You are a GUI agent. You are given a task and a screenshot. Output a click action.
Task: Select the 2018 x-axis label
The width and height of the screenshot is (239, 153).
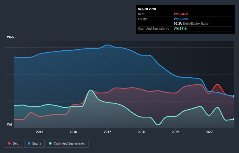pos(141,132)
